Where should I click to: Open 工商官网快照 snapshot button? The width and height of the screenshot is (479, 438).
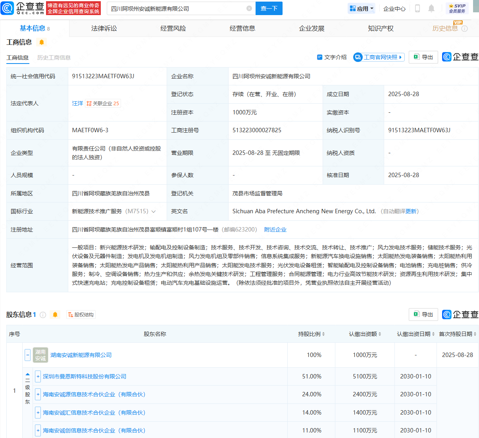point(379,57)
